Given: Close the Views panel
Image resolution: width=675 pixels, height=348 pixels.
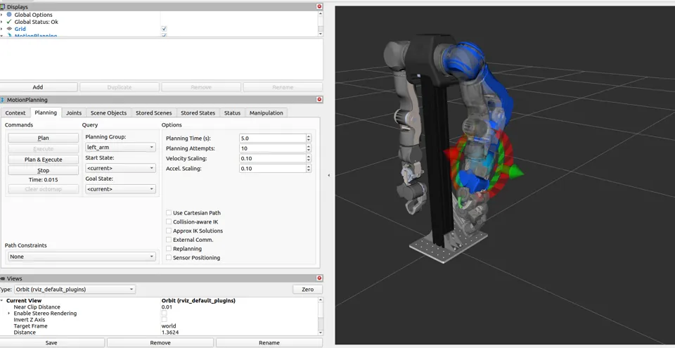Looking at the screenshot, I should (x=319, y=278).
